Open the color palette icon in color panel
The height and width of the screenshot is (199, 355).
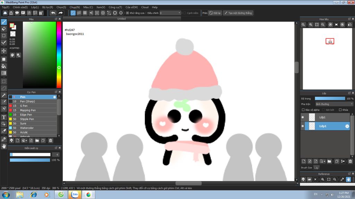coord(12,55)
